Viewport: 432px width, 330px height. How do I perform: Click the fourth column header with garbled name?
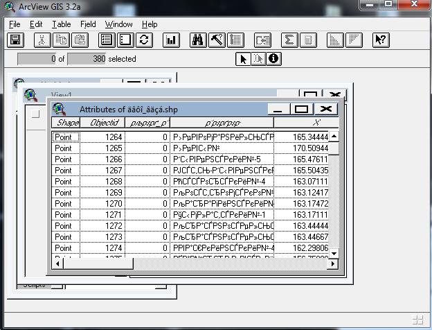(222, 123)
